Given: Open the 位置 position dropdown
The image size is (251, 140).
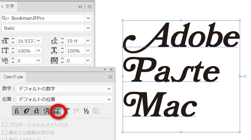Looking at the screenshot, I should click(x=64, y=99).
